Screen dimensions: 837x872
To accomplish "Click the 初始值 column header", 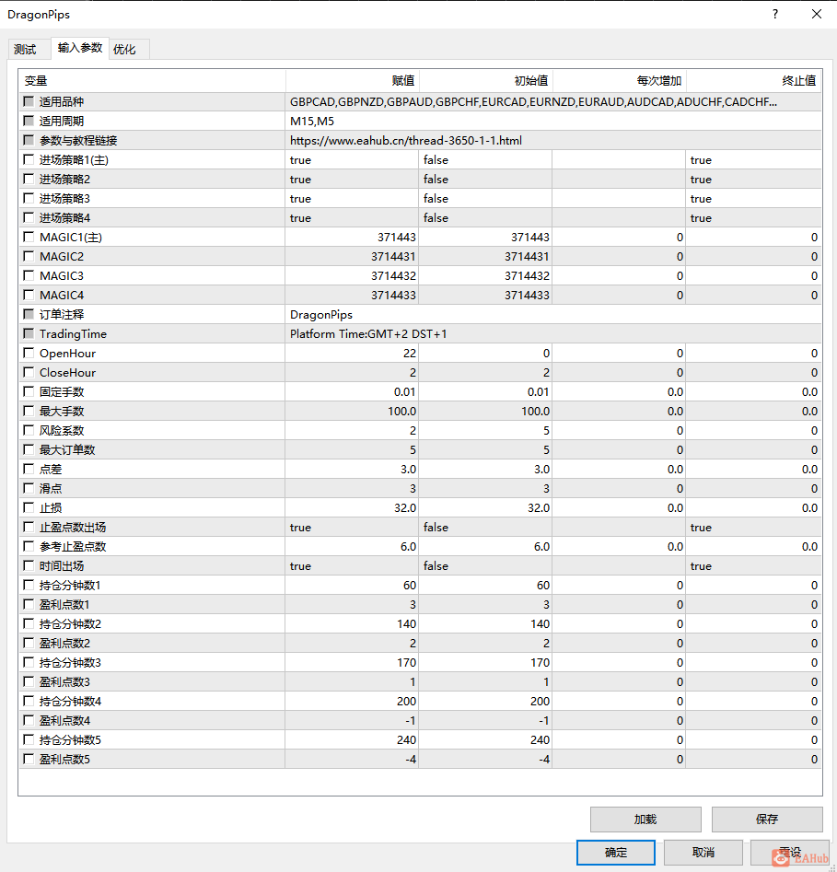I will 485,81.
